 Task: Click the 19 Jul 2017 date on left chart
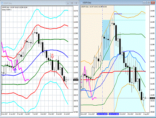coord(51,114)
